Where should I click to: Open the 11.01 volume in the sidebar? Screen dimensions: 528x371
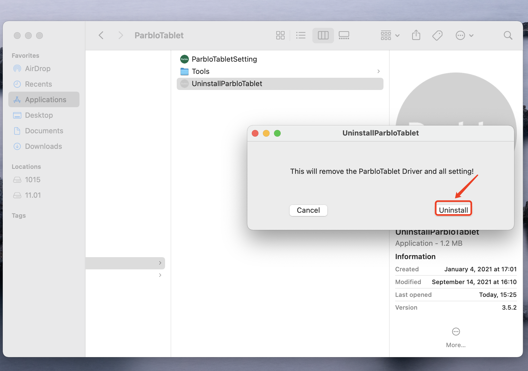pyautogui.click(x=44, y=195)
